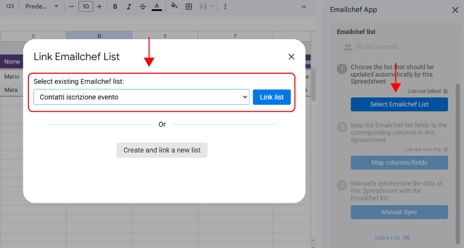
Task: Close the Link Emailchef List dialog
Action: 291,57
